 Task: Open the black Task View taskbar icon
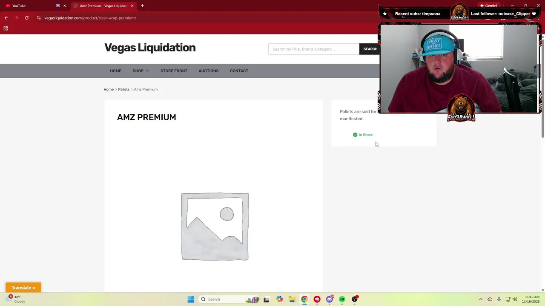coord(267,299)
